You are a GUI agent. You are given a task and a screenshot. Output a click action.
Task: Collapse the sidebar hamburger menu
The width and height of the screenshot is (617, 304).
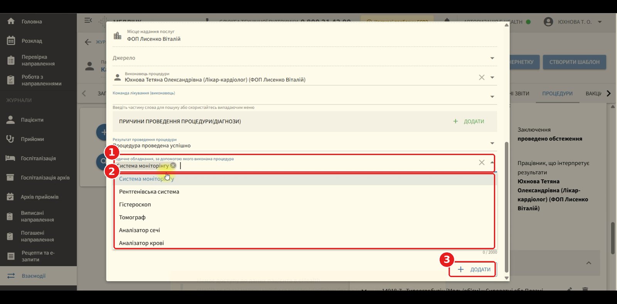click(88, 20)
